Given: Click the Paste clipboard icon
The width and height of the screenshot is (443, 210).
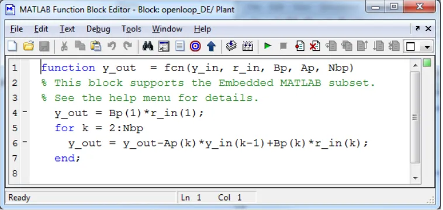Looking at the screenshot, I should tap(96, 46).
